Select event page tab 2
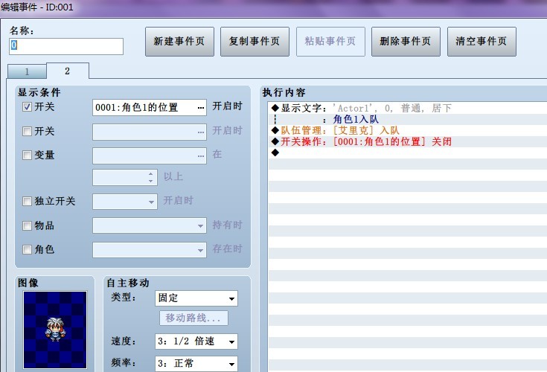547x372 pixels. tap(68, 71)
